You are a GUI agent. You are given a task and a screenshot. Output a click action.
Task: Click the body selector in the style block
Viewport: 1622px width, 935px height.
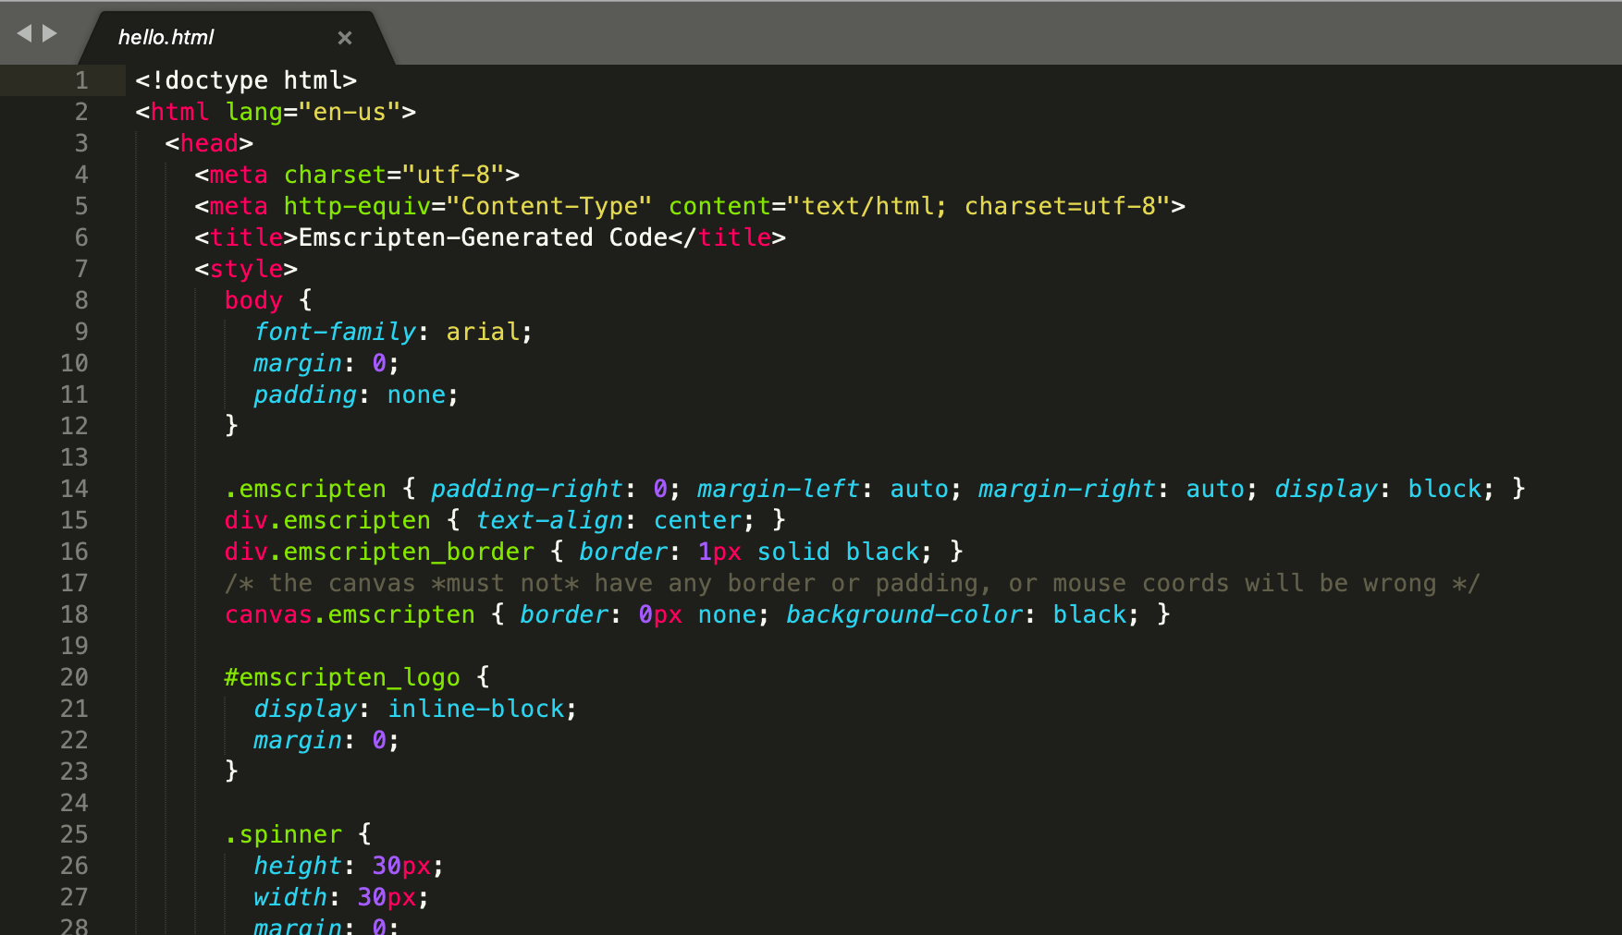pyautogui.click(x=252, y=299)
